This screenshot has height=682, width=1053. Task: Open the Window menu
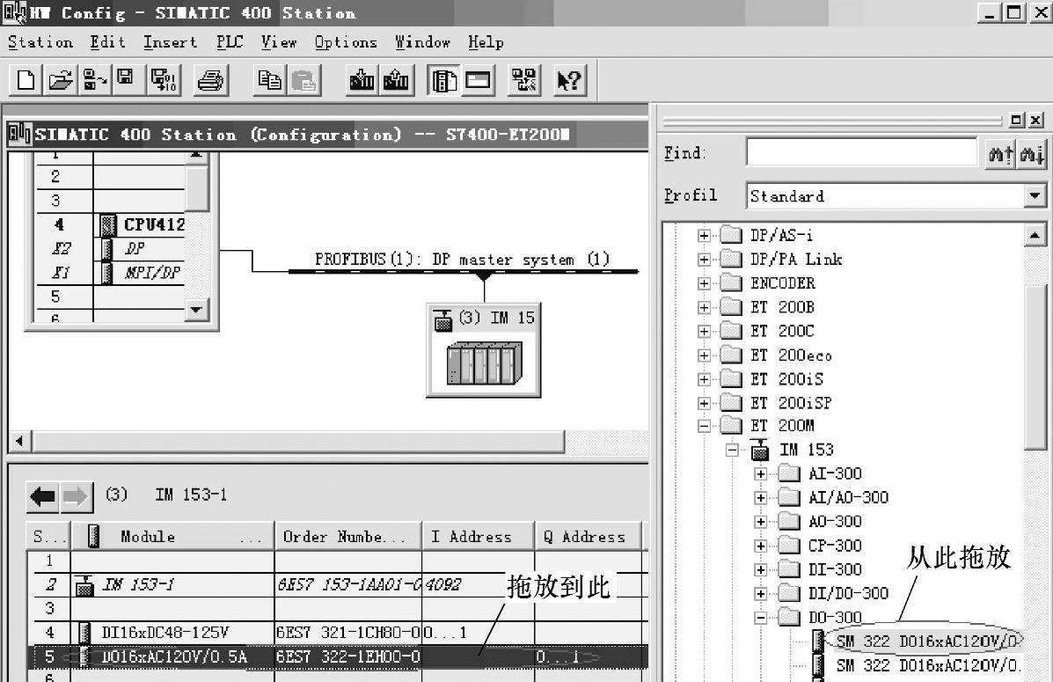click(x=422, y=42)
